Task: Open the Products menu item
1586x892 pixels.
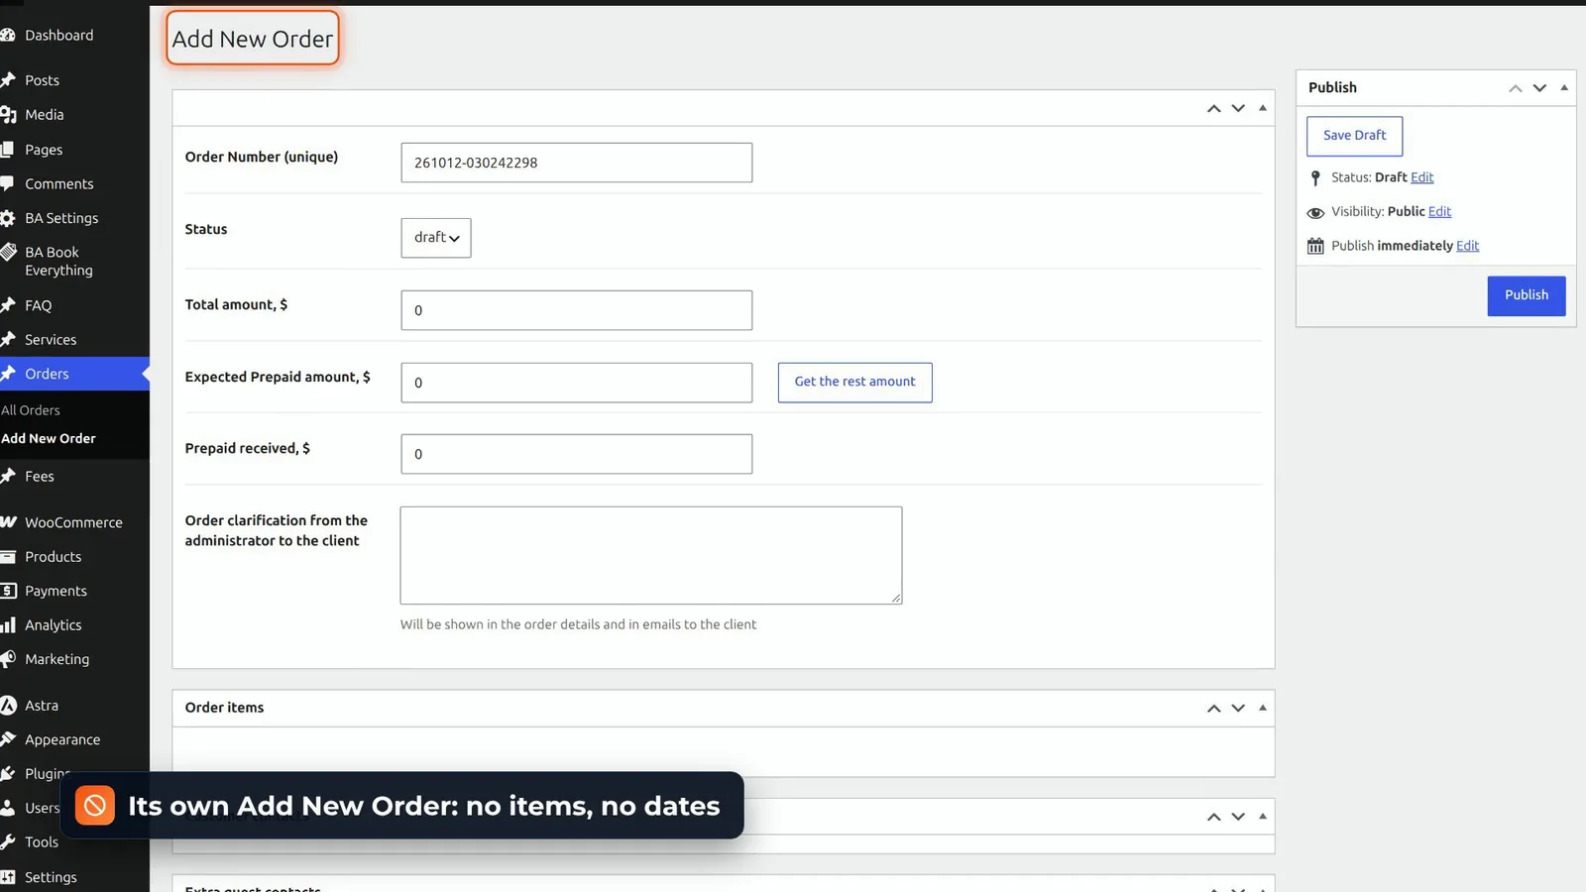Action: (53, 557)
